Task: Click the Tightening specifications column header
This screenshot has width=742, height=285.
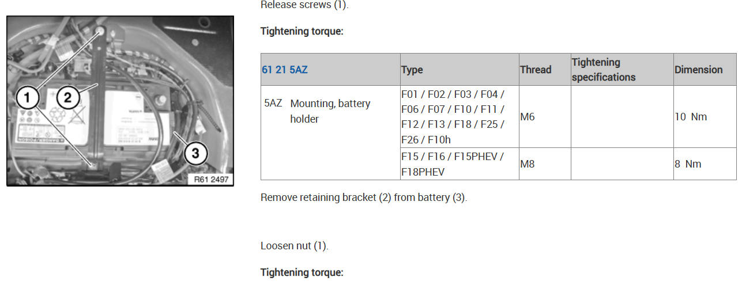Action: pyautogui.click(x=604, y=70)
